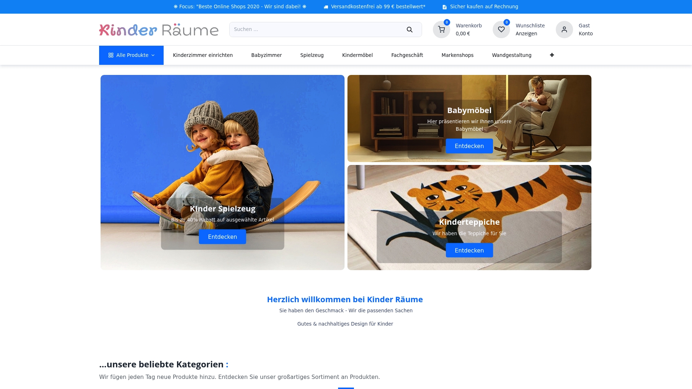The height and width of the screenshot is (389, 692).
Task: Click Entdecken under Kinder Spielzeug
Action: click(222, 237)
